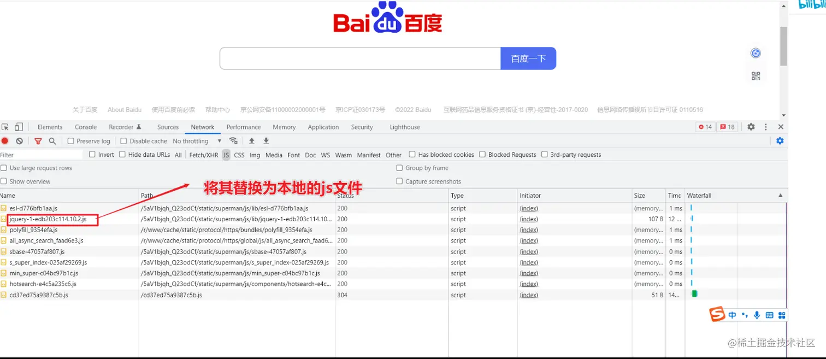Open DevTools three-dot customize menu
Viewport: 826px width, 359px height.
tap(766, 127)
